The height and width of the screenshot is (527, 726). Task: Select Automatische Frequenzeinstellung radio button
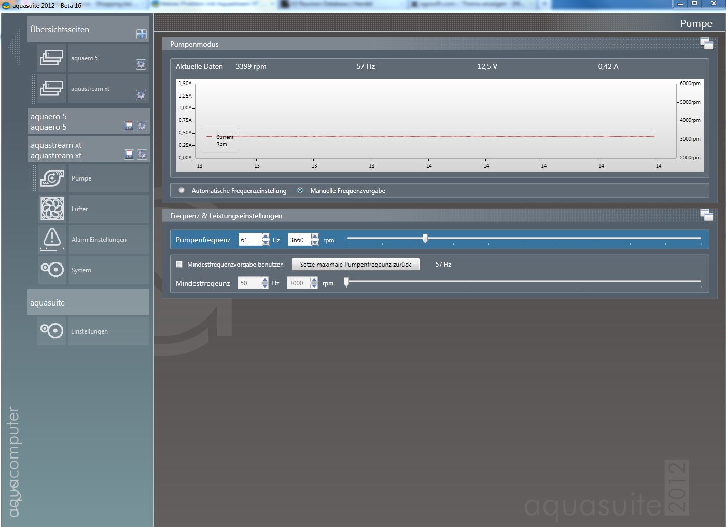pos(181,190)
